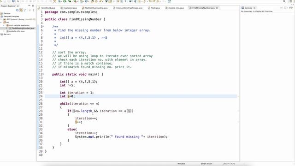Toggle Link with Editor in Project Explorer
Screen dimensions: 295x166
click(x=21, y=10)
